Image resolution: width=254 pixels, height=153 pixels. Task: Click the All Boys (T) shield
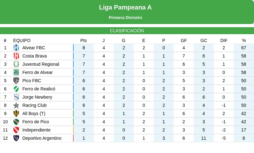tap(16, 113)
